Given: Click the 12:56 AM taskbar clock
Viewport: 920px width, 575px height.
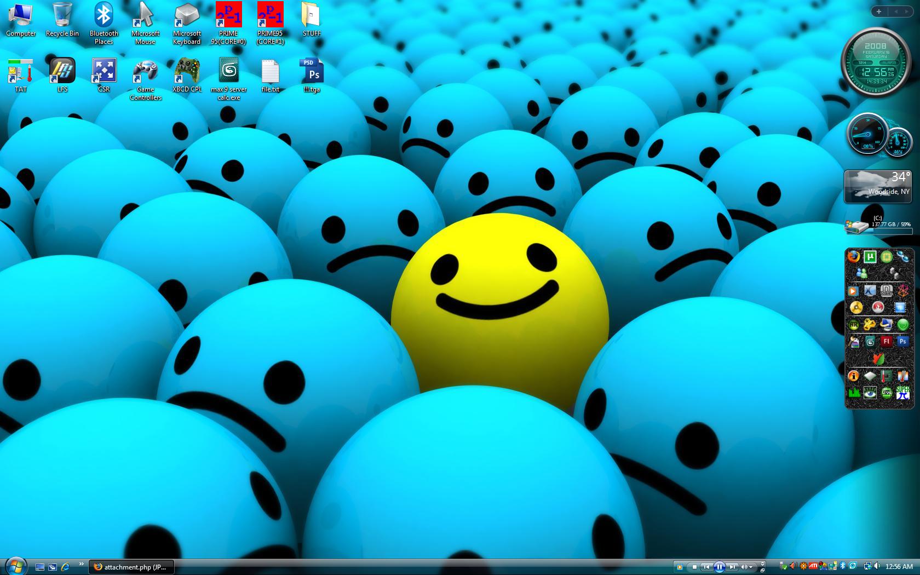Looking at the screenshot, I should [899, 567].
